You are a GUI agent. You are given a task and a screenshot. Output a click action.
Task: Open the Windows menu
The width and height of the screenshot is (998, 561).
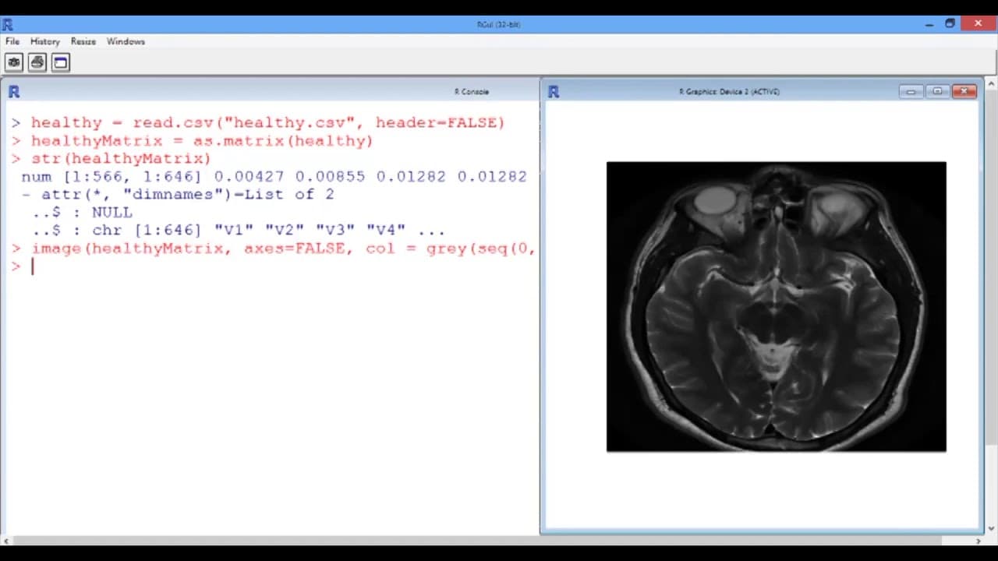pos(126,41)
